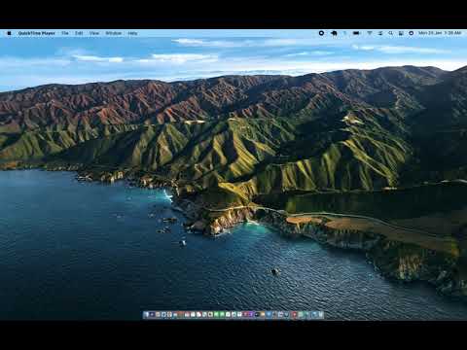Viewport: 467px width, 350px height.
Task: Open the Apple menu
Action: coord(9,33)
